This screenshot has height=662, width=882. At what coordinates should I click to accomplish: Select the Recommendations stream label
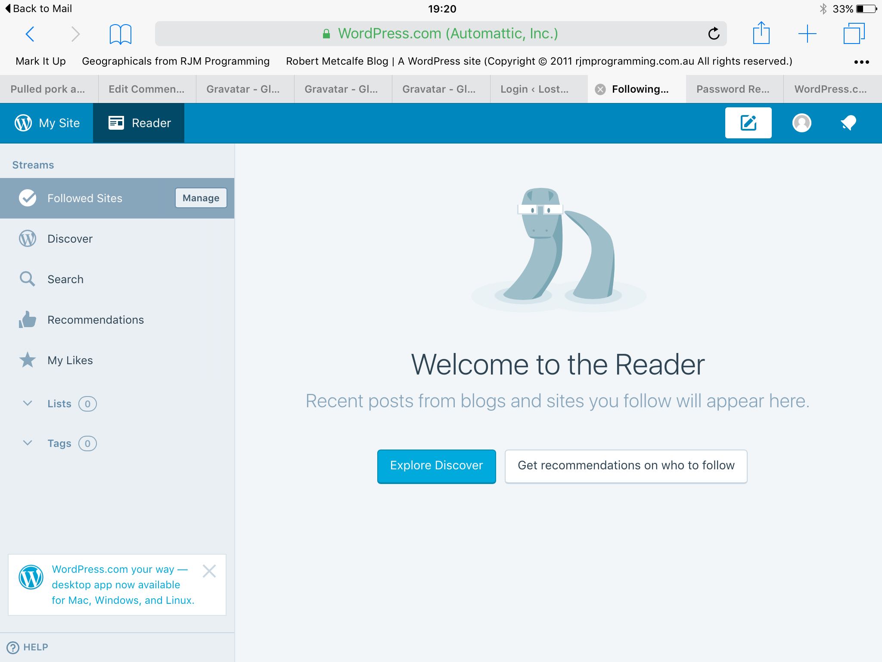click(96, 320)
